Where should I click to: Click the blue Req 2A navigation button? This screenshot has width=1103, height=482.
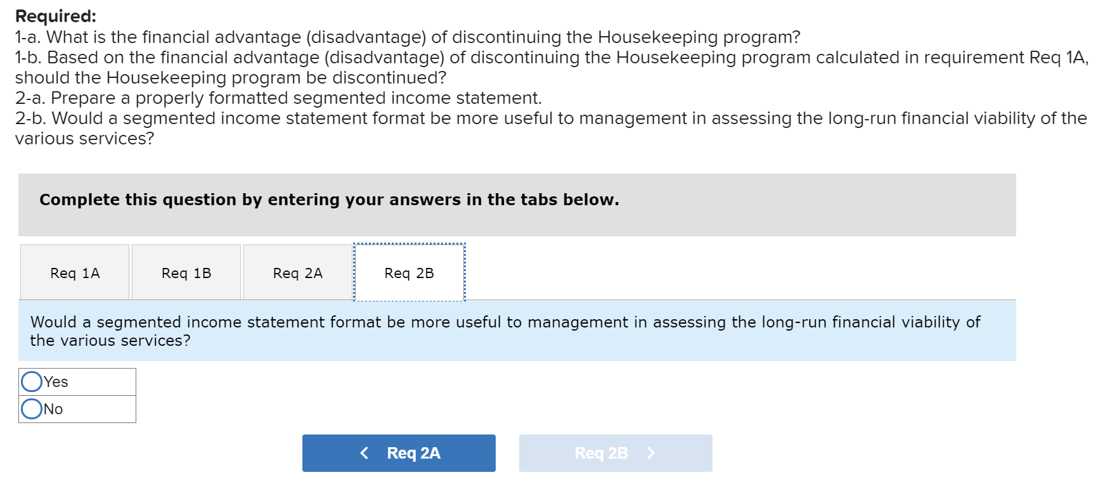398,453
